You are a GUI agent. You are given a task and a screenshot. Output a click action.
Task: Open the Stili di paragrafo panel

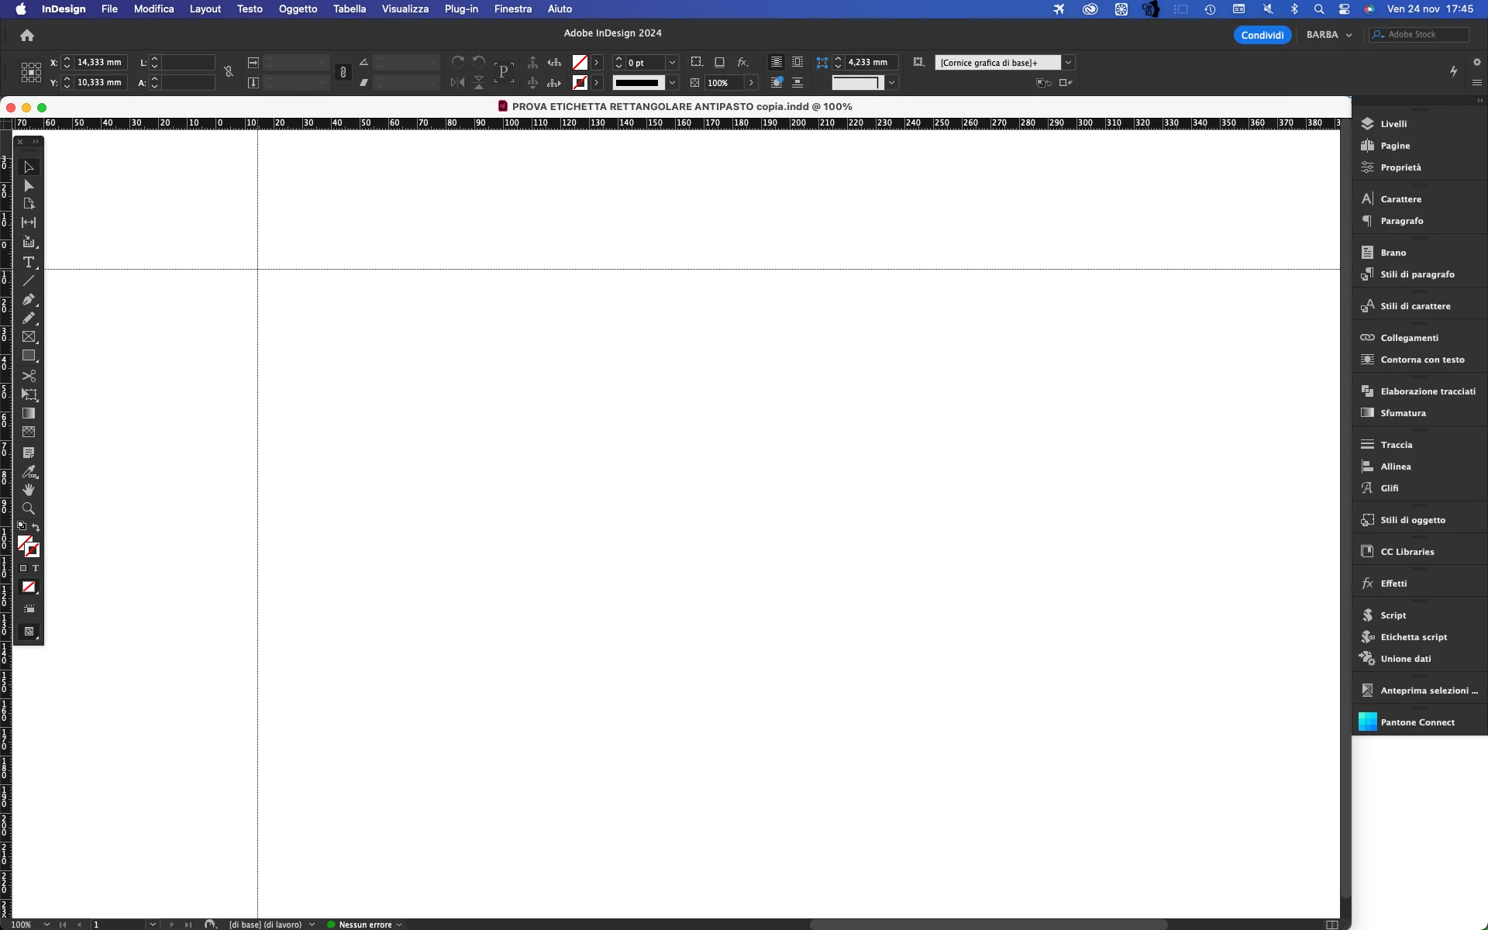pyautogui.click(x=1417, y=274)
